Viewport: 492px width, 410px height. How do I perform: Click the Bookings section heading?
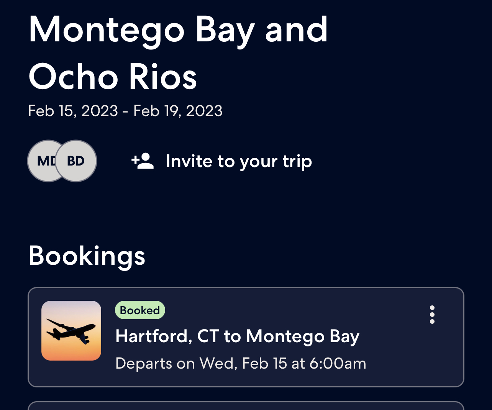(87, 256)
